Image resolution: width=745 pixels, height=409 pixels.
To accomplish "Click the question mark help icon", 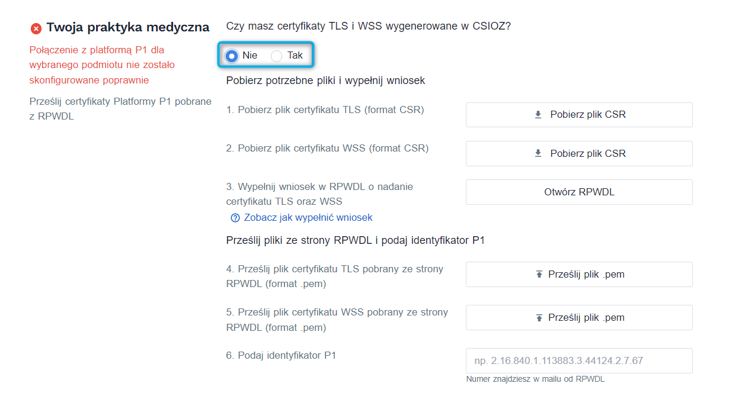I will pos(235,218).
